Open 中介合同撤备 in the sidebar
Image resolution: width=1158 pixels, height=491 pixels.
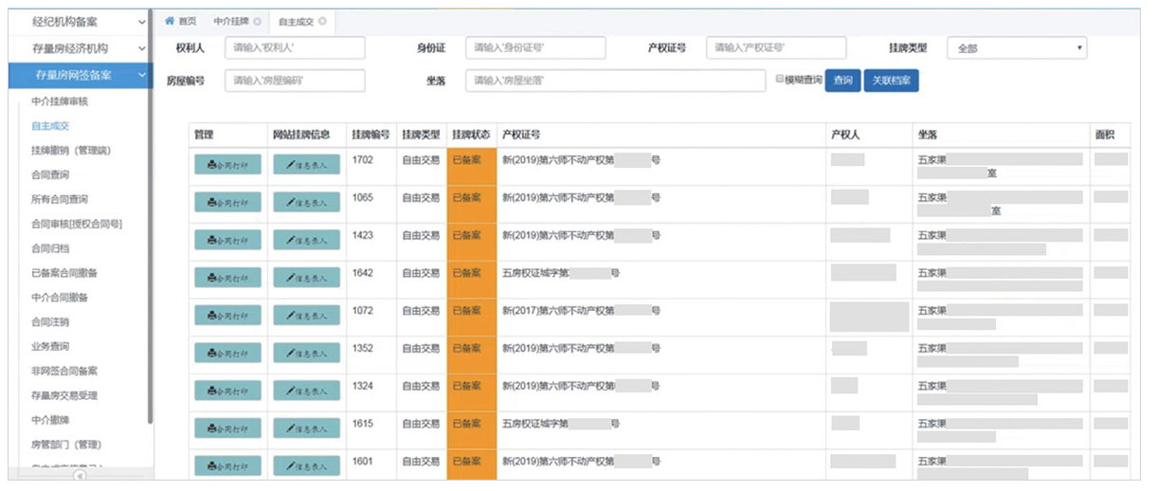(59, 298)
